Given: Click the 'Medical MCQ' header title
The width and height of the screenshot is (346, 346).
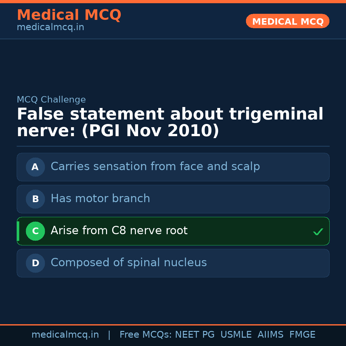Looking at the screenshot, I should [x=69, y=15].
